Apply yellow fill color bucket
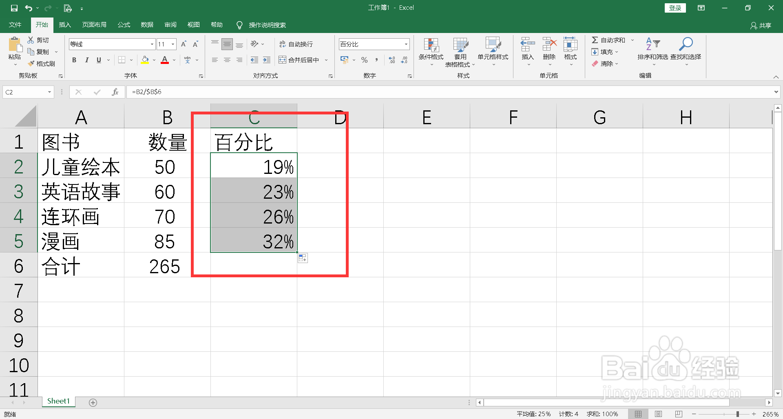The width and height of the screenshot is (783, 419). click(x=145, y=60)
